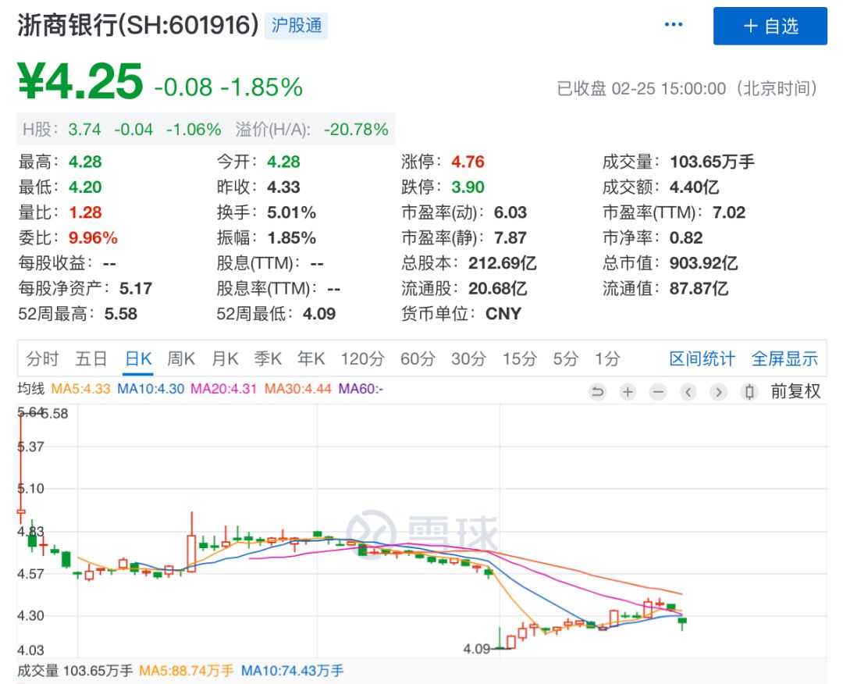Click the last candlestick on the chart
Screen dimensions: 843x684
tap(683, 622)
